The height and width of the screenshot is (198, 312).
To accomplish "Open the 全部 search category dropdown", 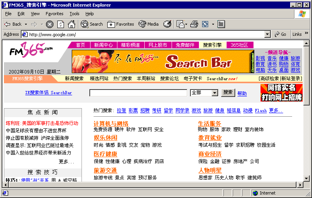I will [215, 93].
